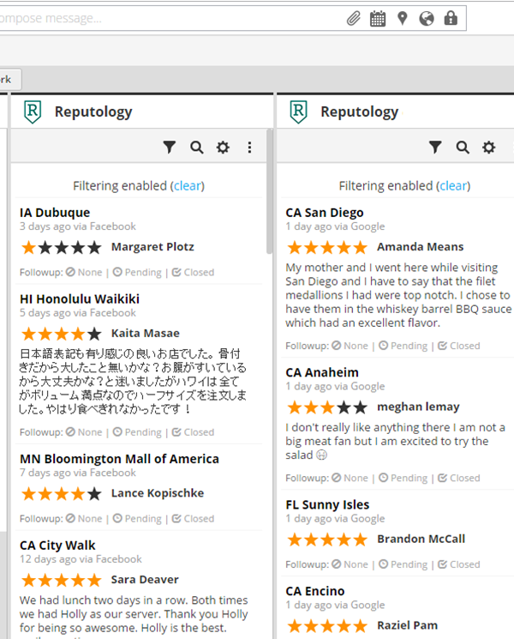The image size is (514, 639).
Task: Click reviewer name Brandon McCall
Action: pyautogui.click(x=421, y=539)
